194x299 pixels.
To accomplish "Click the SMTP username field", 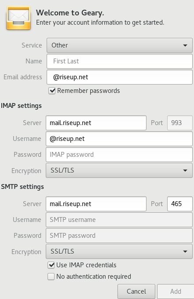I will (x=119, y=220).
